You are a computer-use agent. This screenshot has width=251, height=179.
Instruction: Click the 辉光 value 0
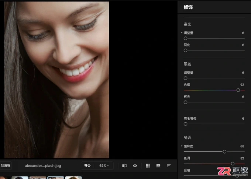243,97
